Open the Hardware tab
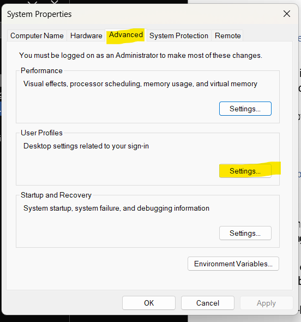This screenshot has width=301, height=322. click(x=86, y=35)
